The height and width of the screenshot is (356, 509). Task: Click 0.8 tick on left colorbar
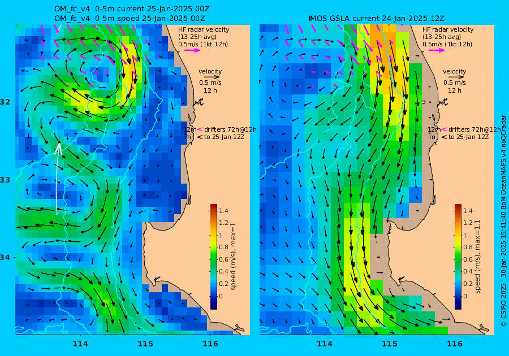pyautogui.click(x=223, y=247)
